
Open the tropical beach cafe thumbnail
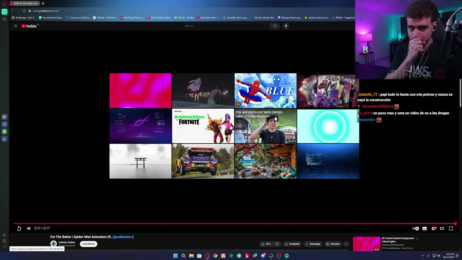pos(265,161)
